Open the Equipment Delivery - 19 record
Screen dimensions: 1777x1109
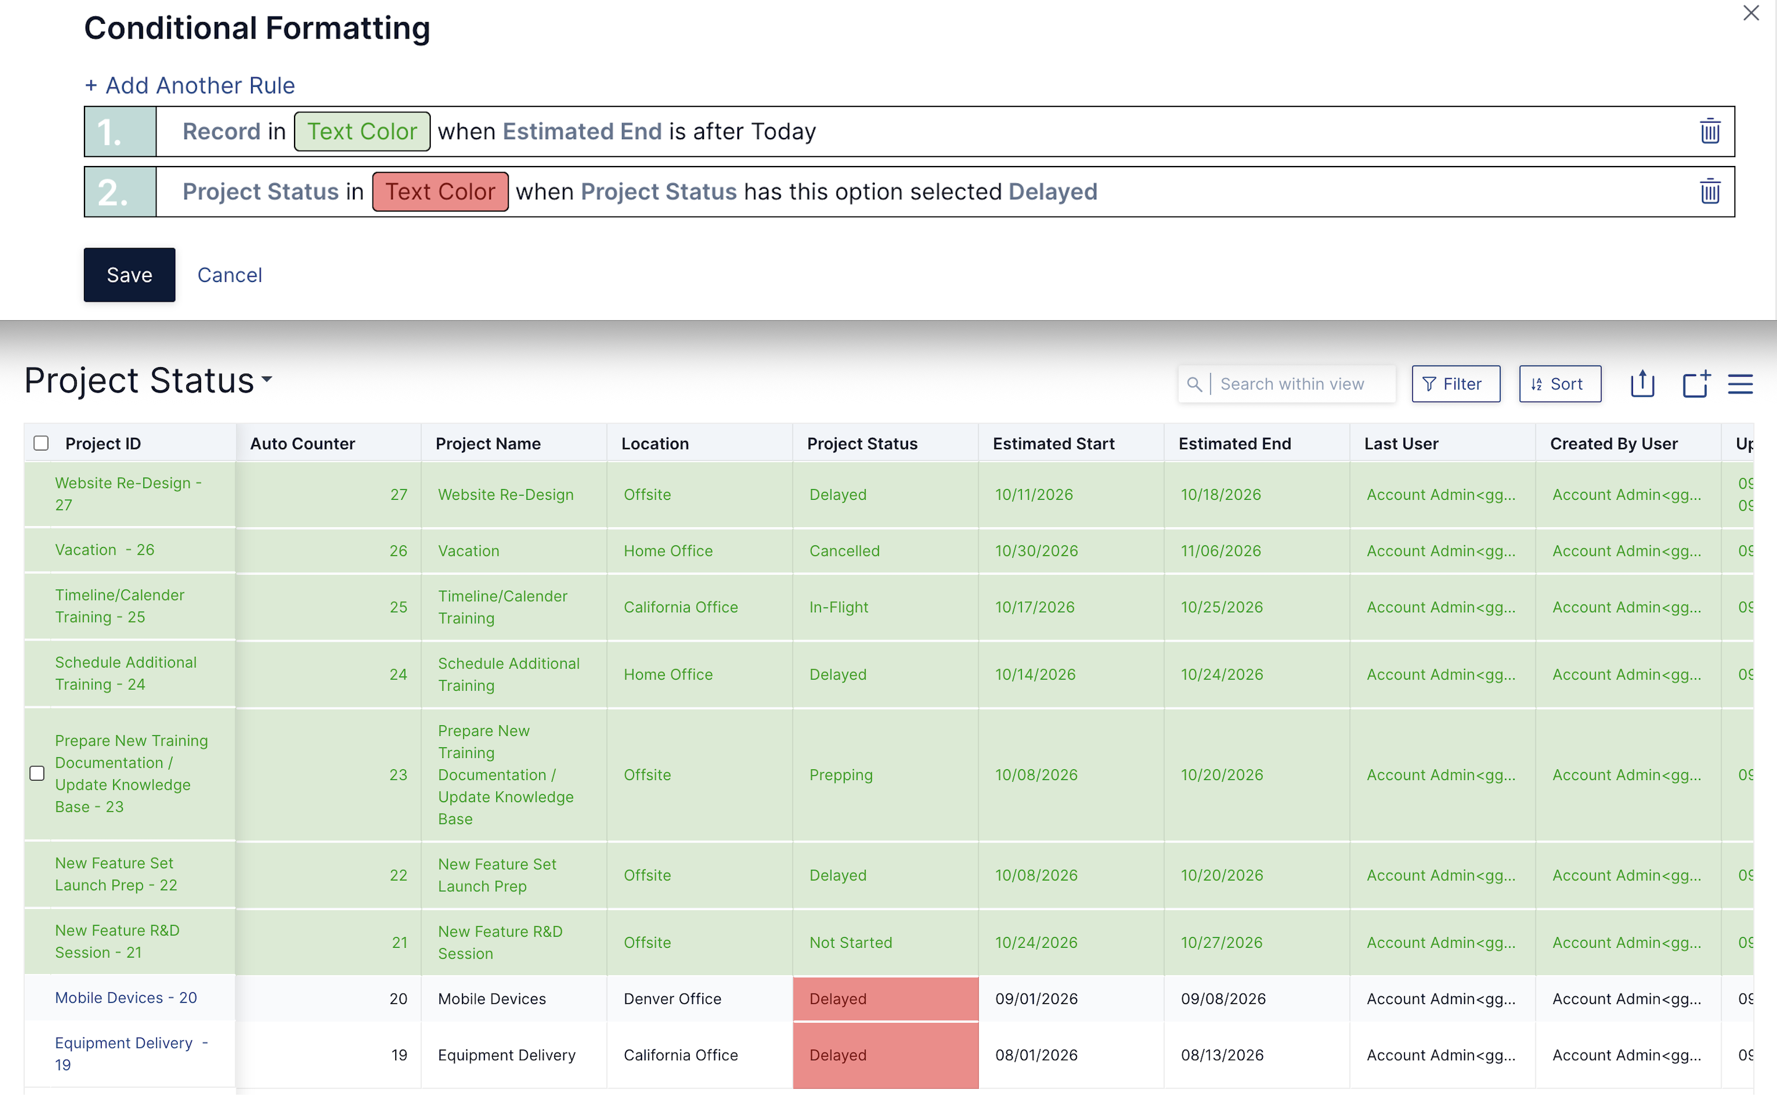pyautogui.click(x=132, y=1054)
